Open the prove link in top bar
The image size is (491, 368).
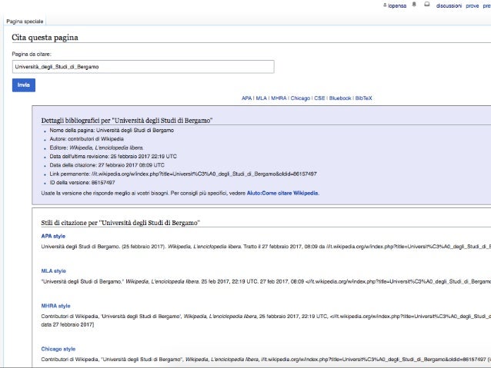point(473,5)
